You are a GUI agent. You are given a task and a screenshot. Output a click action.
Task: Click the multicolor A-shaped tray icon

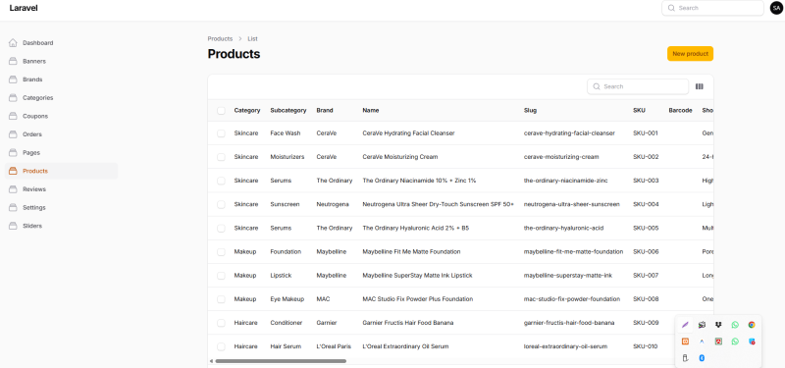coord(702,342)
